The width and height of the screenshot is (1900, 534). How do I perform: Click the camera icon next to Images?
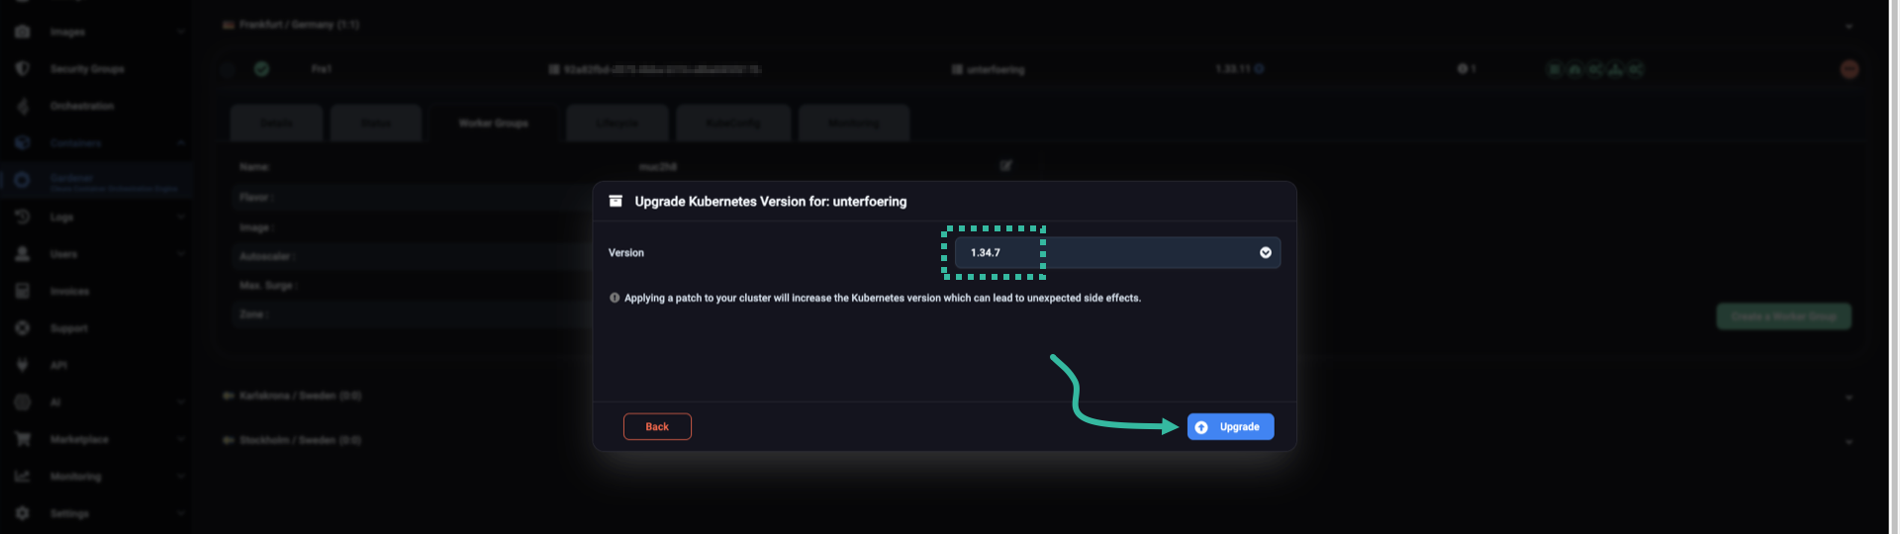[x=22, y=33]
